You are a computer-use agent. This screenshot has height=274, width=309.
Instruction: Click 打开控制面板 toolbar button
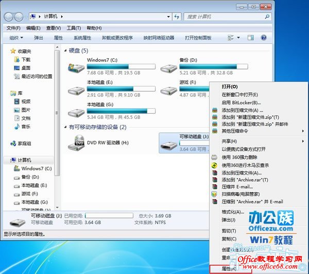pos(198,38)
